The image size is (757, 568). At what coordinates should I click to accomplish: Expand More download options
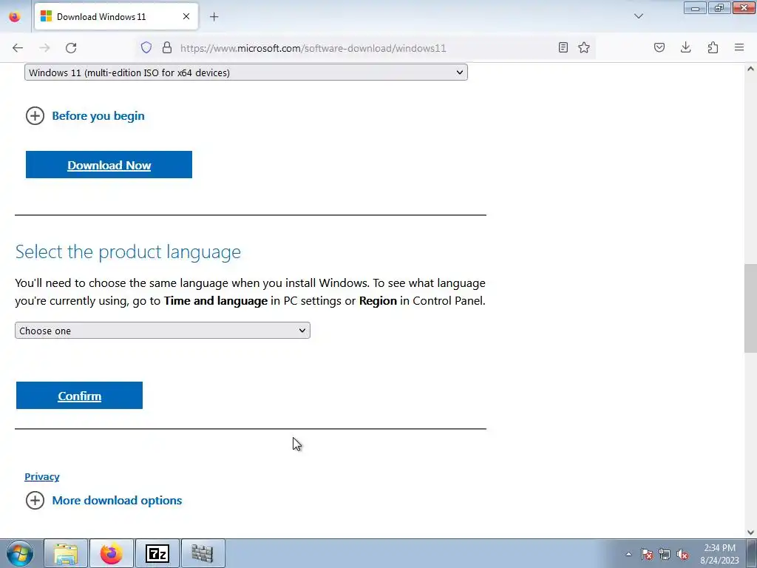(x=103, y=501)
